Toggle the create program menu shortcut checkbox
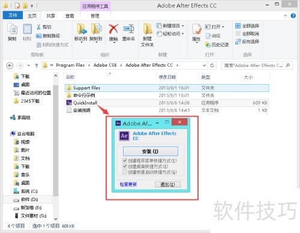Image resolution: width=300 pixels, height=233 pixels. tap(125, 160)
